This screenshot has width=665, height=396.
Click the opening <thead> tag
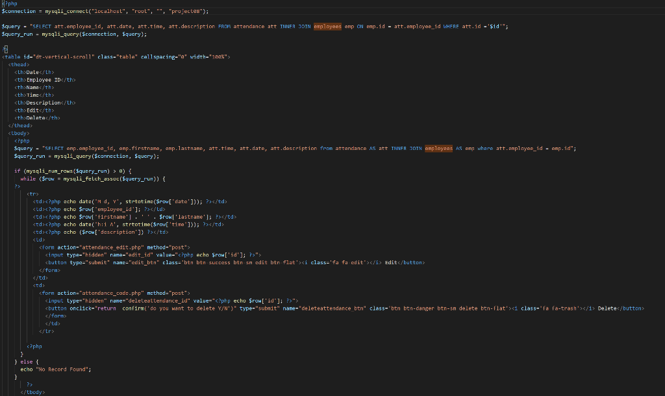[19, 64]
